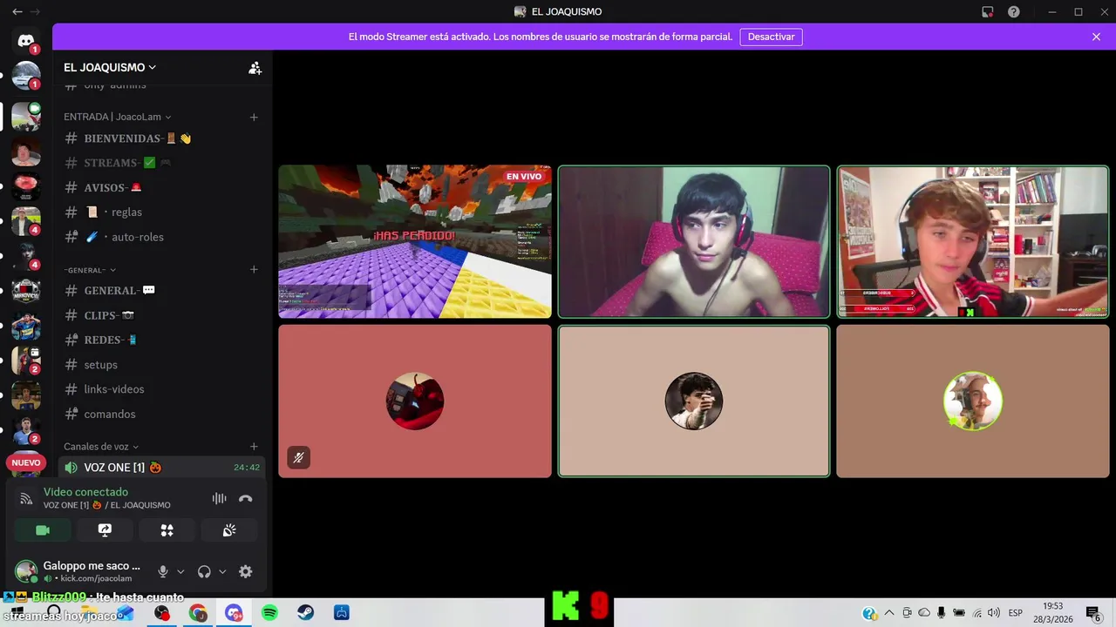Collapse the ENTRADA | JoacoLam category

click(118, 117)
